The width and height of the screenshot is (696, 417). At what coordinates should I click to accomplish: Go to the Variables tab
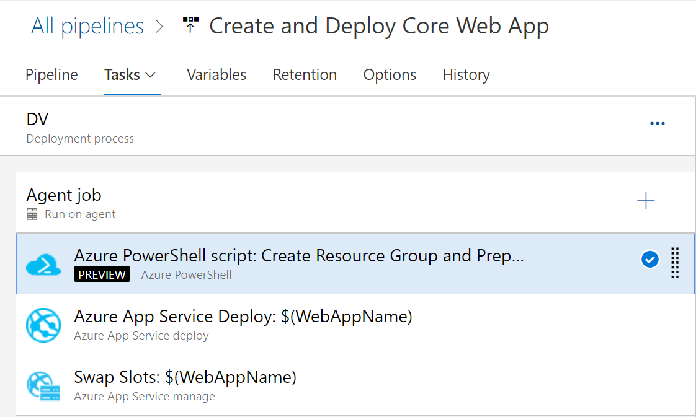(216, 74)
